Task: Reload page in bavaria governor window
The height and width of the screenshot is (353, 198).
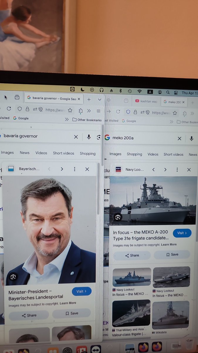Action: click(x=9, y=109)
